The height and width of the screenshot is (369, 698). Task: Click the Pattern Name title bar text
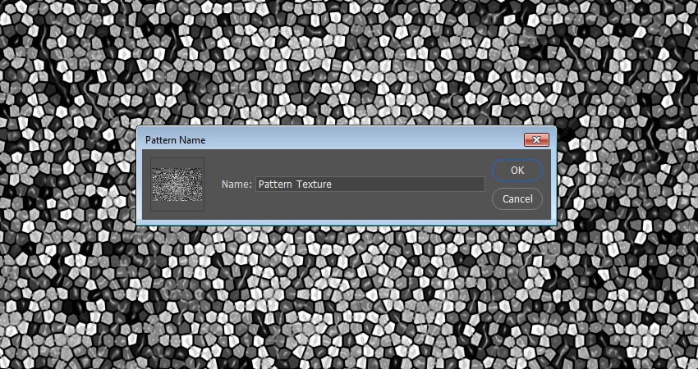[176, 140]
